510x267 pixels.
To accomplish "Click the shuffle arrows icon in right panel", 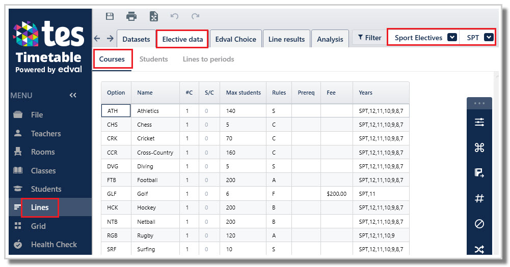I will (479, 250).
